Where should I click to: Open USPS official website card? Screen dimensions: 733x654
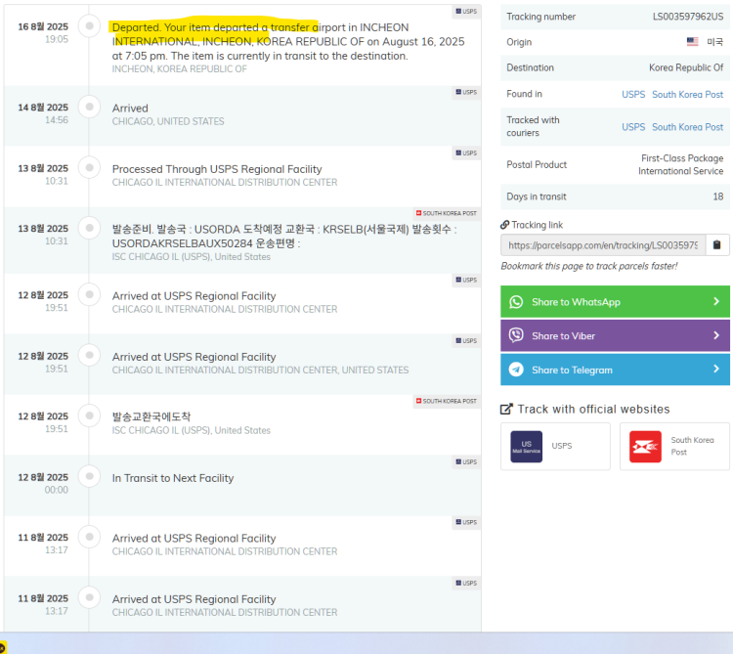pyautogui.click(x=555, y=447)
